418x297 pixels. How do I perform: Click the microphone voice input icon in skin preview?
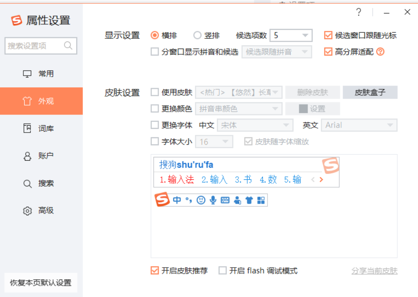(x=213, y=200)
